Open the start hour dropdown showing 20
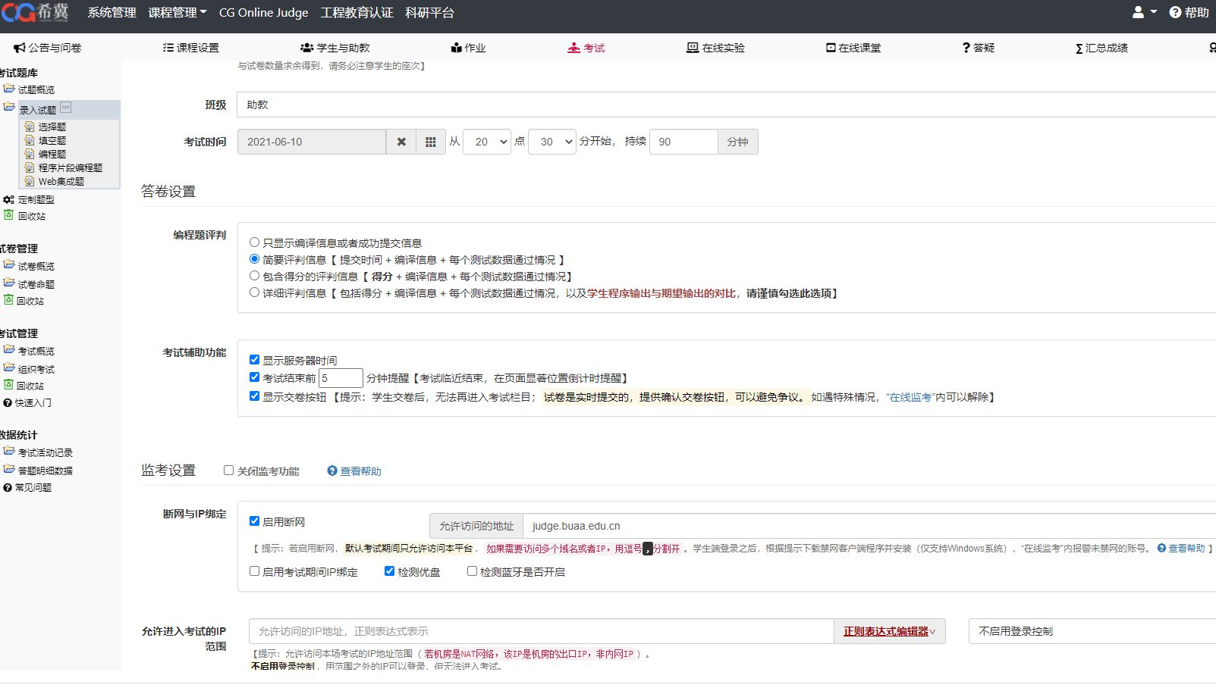 click(487, 142)
